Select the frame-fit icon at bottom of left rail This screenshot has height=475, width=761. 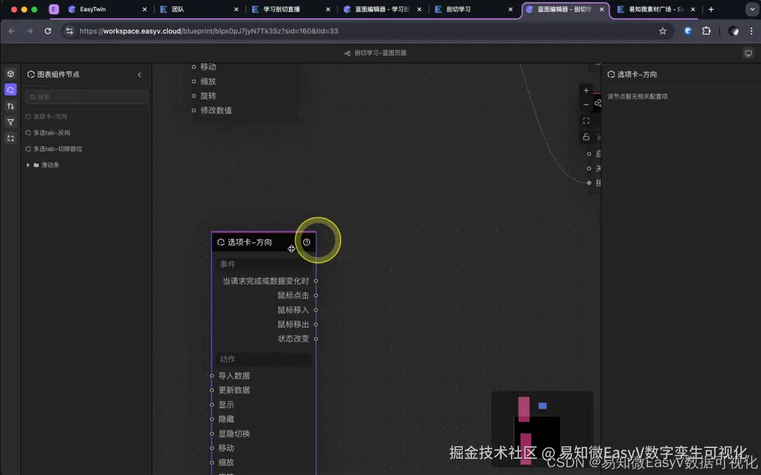click(x=11, y=139)
